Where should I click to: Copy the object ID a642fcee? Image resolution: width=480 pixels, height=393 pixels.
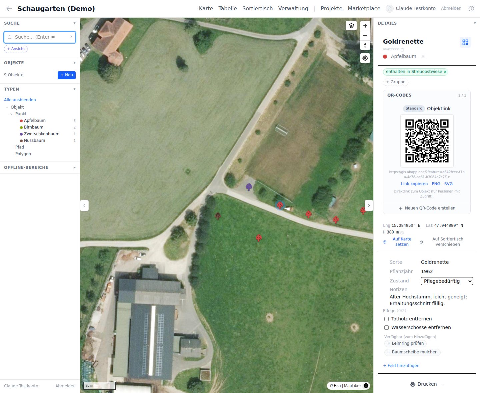point(402,49)
